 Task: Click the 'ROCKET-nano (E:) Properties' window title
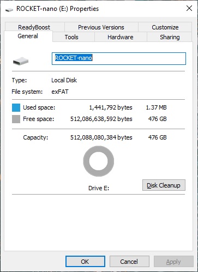pyautogui.click(x=58, y=9)
